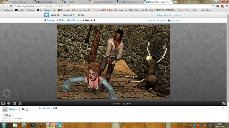
Task: Open the globe Partager icon
Action: pos(169,20)
